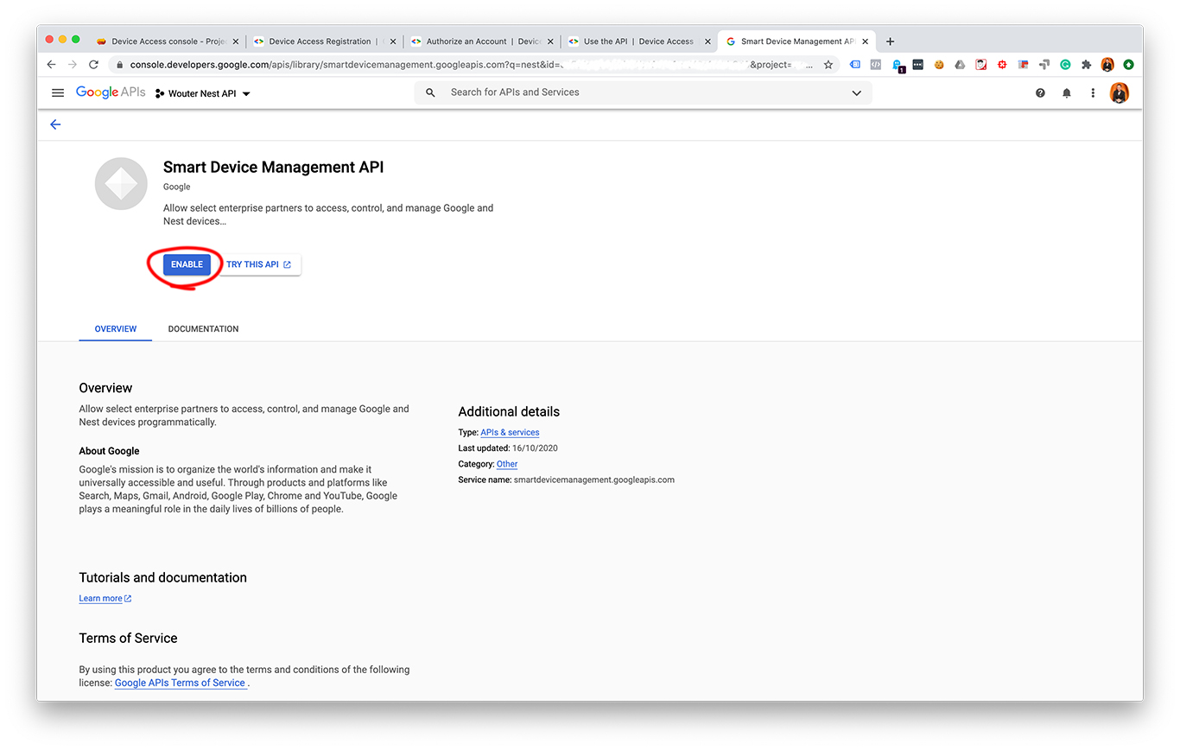This screenshot has height=750, width=1180.
Task: Open the notifications bell
Action: pyautogui.click(x=1067, y=93)
